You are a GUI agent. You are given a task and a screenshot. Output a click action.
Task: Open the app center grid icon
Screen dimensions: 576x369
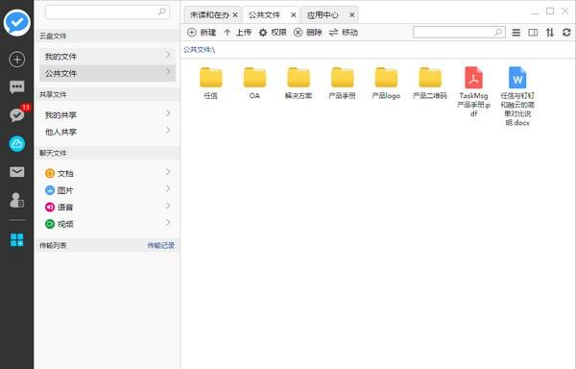coord(17,239)
